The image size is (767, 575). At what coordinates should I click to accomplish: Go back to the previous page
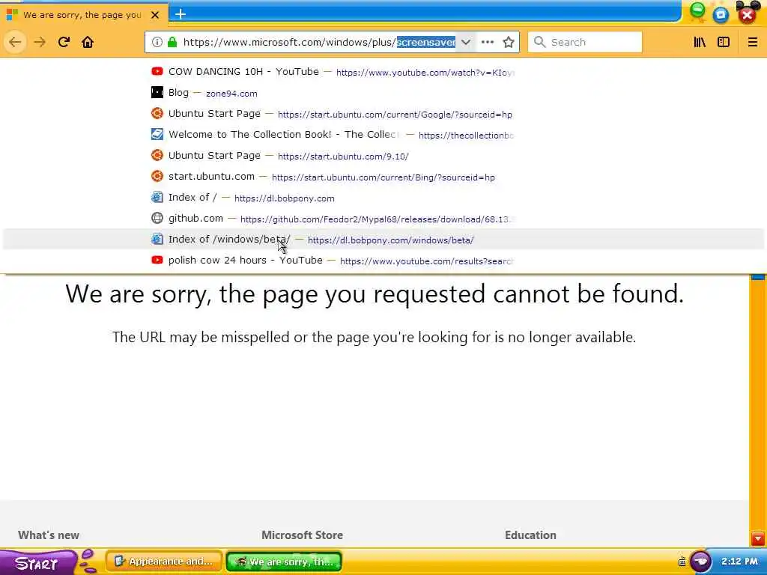(x=15, y=42)
